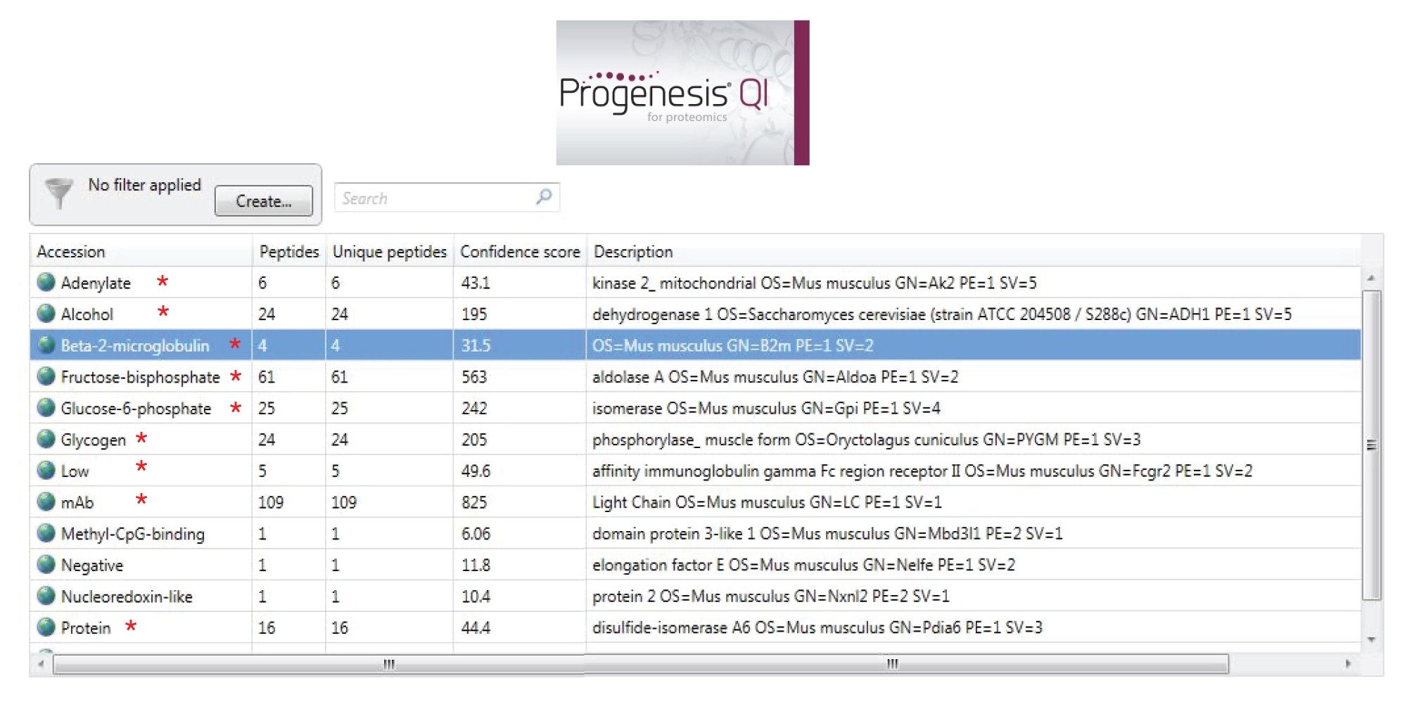Click the PYGM phosphorylase description
Viewport: 1407px width, 702px height.
(866, 440)
